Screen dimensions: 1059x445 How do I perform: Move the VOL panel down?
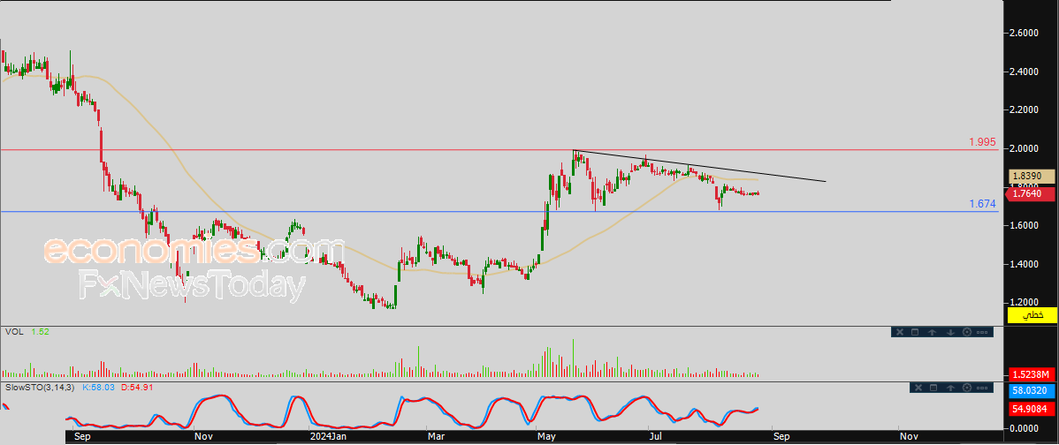(x=949, y=332)
